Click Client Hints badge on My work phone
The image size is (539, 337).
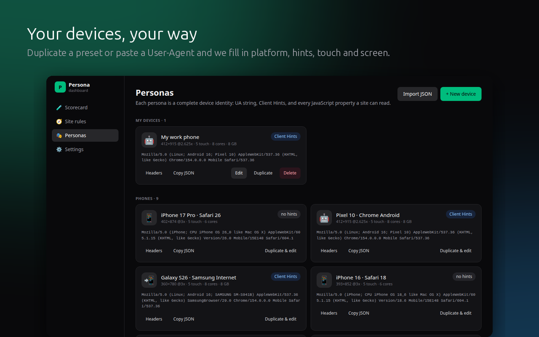pos(286,136)
